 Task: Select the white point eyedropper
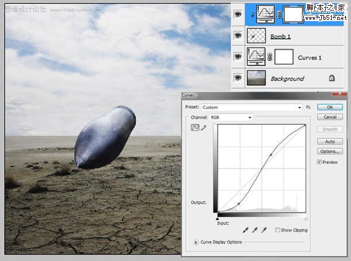click(264, 230)
